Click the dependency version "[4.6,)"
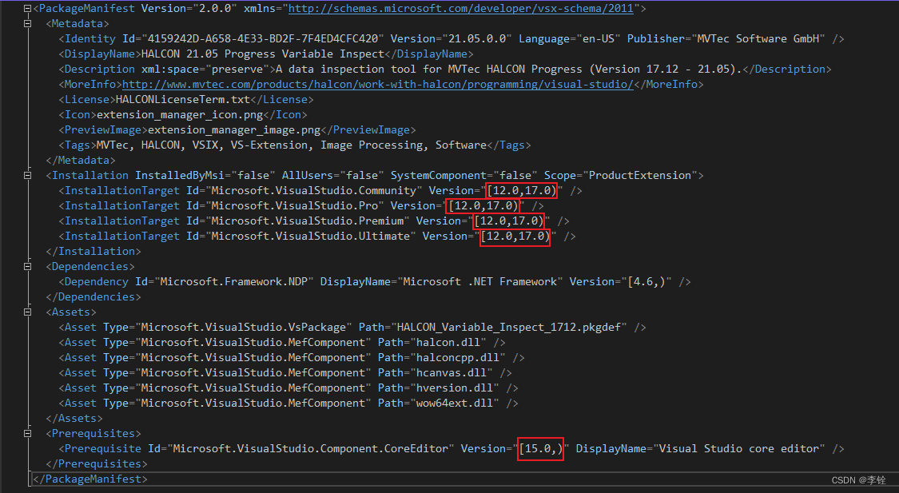The height and width of the screenshot is (493, 899). (x=646, y=282)
